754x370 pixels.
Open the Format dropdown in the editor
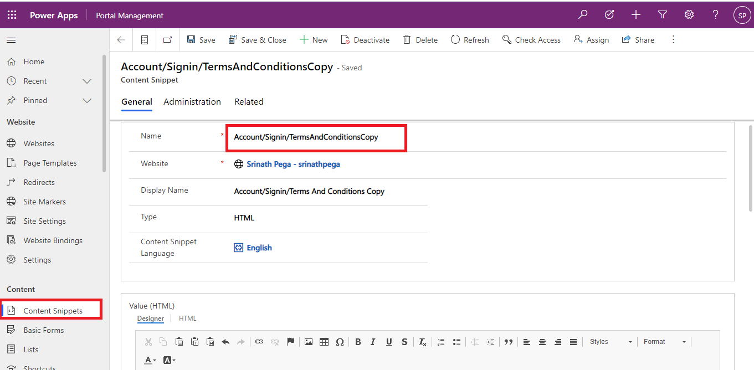click(x=664, y=342)
